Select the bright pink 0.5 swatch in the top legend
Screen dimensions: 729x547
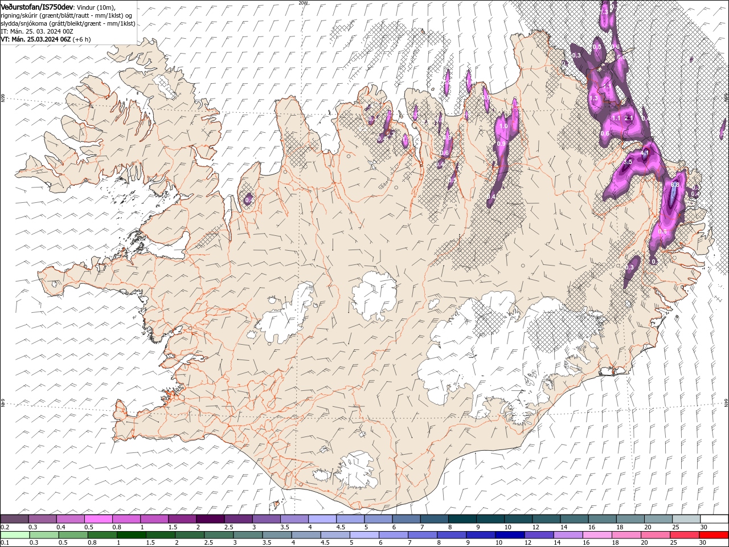(98, 519)
